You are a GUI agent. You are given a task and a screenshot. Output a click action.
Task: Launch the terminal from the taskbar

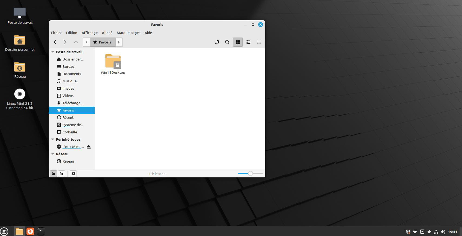click(41, 231)
